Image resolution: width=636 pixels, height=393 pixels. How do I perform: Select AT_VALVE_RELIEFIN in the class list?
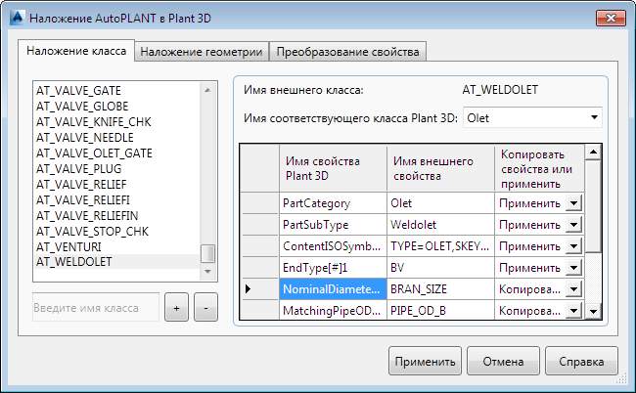pos(116,215)
